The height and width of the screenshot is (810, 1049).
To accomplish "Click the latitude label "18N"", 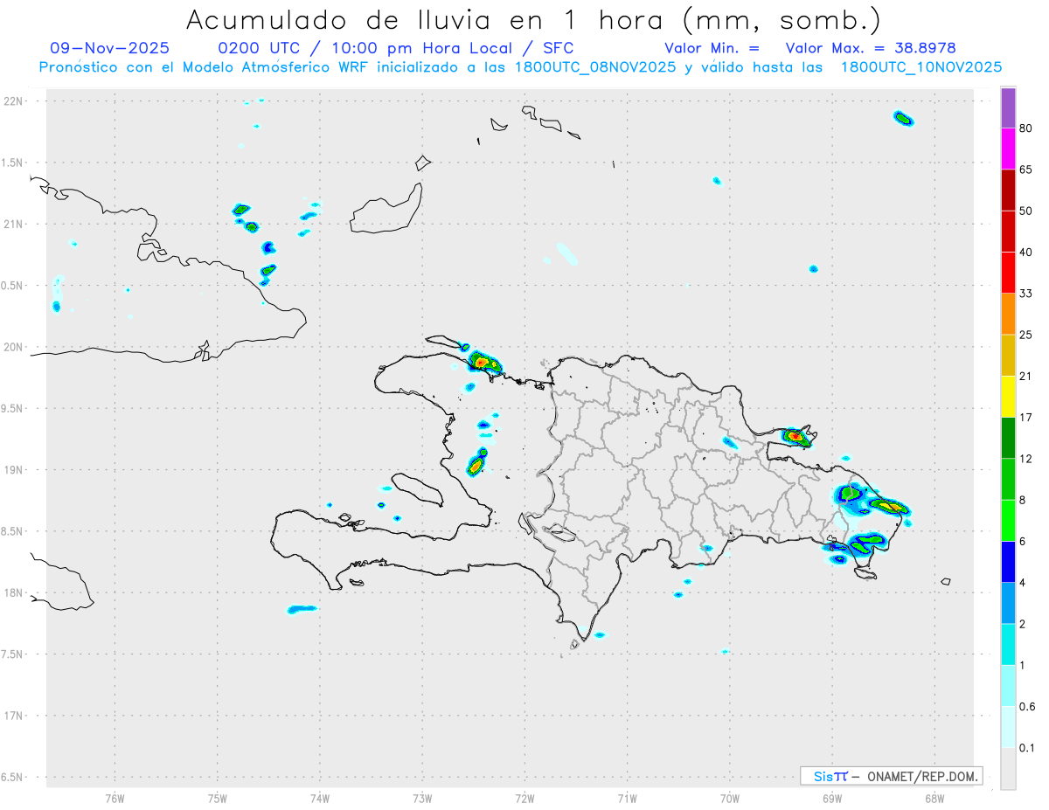I will [x=14, y=592].
